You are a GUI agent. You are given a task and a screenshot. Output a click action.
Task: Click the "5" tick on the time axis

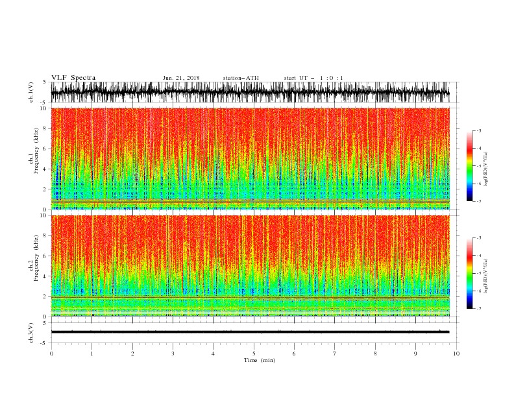[x=254, y=354]
